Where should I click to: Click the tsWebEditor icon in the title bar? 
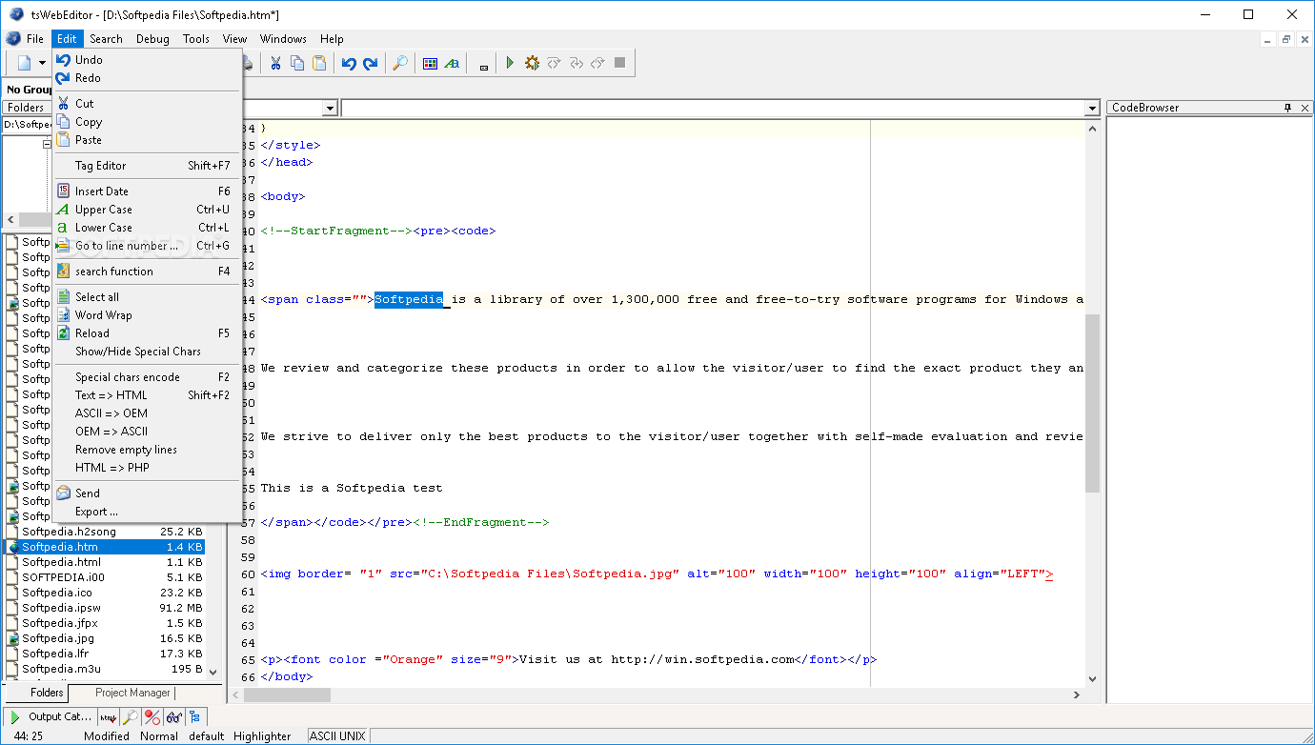tap(15, 14)
